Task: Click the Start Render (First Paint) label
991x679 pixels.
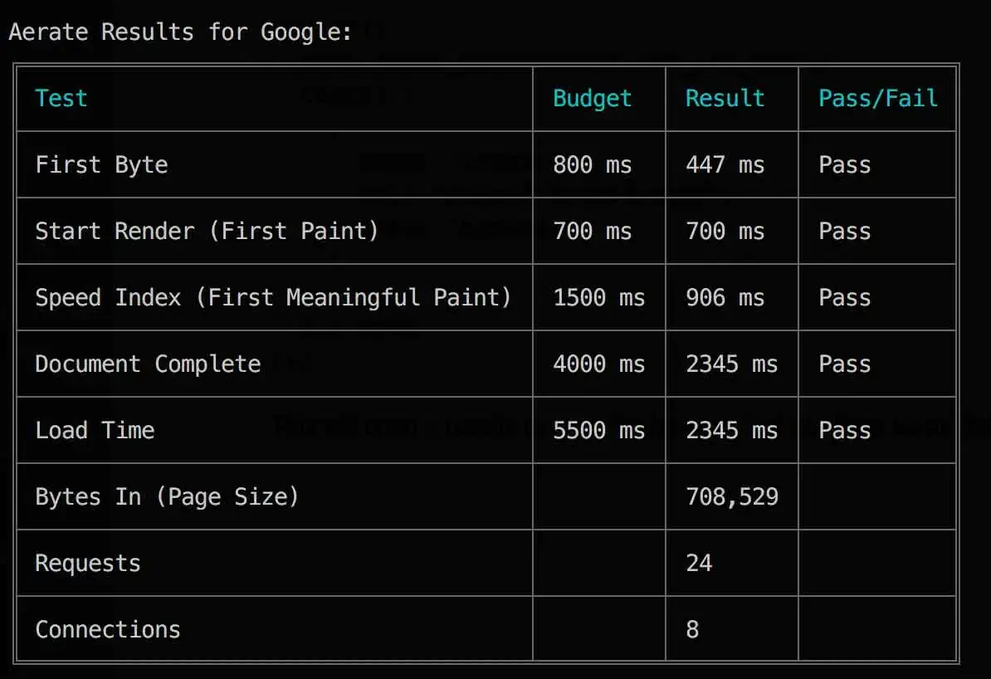Action: pos(207,231)
